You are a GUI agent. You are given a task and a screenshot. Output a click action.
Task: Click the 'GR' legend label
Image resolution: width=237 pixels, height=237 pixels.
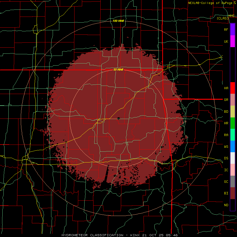point(226,100)
